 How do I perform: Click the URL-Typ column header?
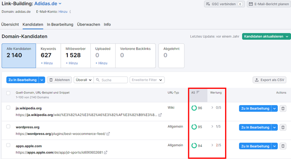[x=173, y=92]
